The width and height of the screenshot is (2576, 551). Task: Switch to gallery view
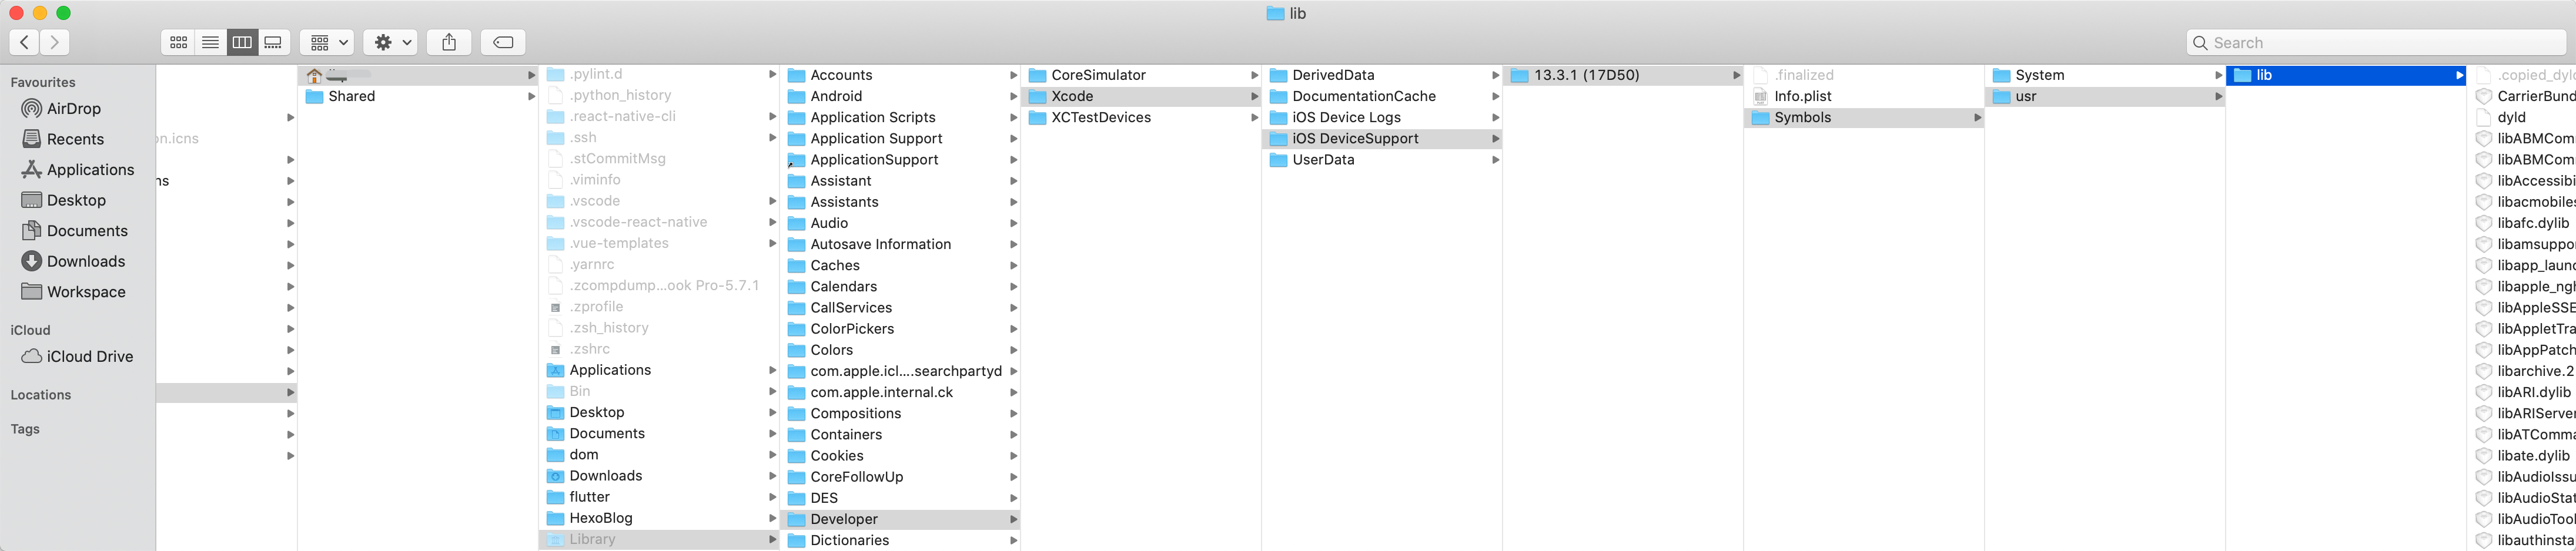pyautogui.click(x=274, y=42)
